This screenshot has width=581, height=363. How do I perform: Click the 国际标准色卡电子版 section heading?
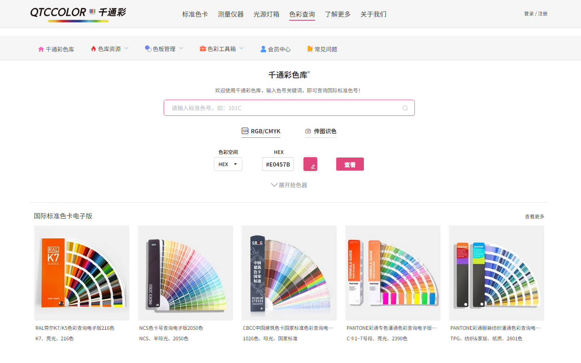63,216
